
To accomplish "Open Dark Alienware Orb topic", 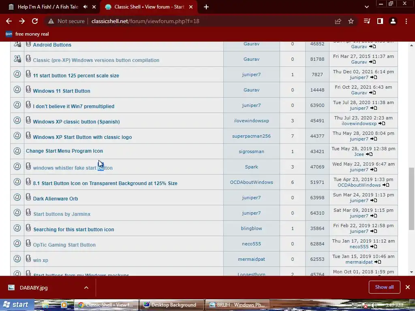I will click(55, 198).
